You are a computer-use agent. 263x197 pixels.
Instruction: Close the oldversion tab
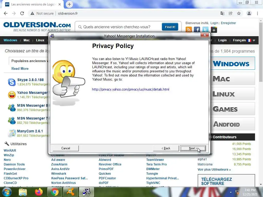(60, 4)
